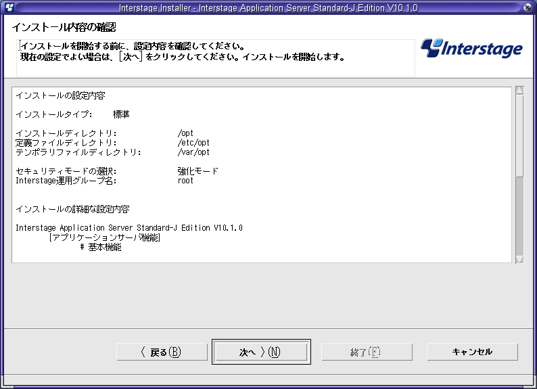Click the /opt install directory value

pos(185,133)
